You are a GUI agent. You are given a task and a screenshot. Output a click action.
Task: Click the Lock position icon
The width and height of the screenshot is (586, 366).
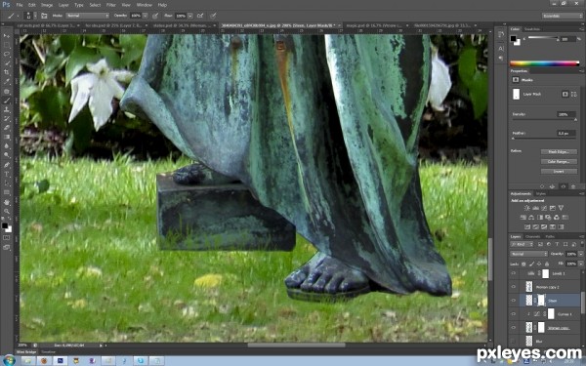540,264
